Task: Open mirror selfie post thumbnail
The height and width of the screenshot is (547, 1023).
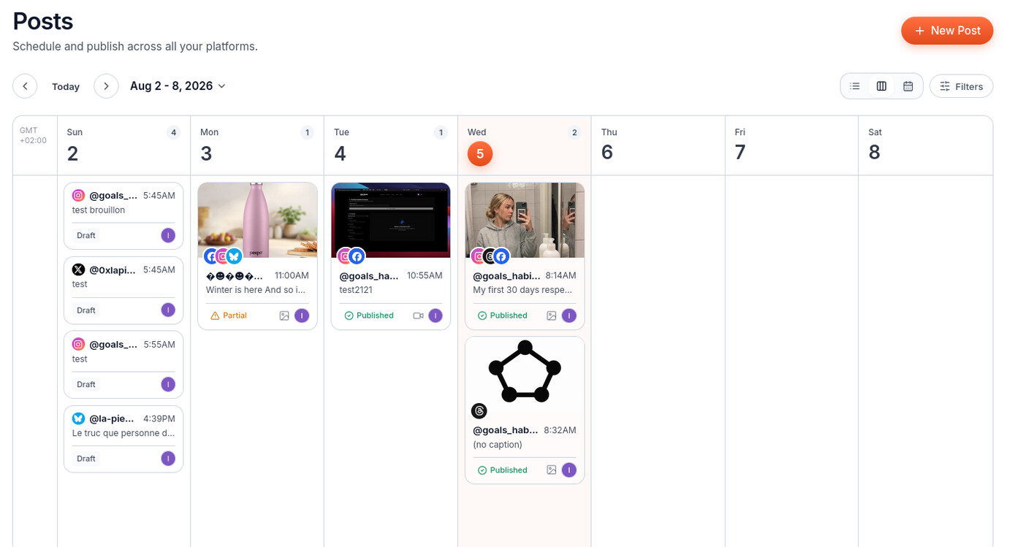Action: [525, 220]
